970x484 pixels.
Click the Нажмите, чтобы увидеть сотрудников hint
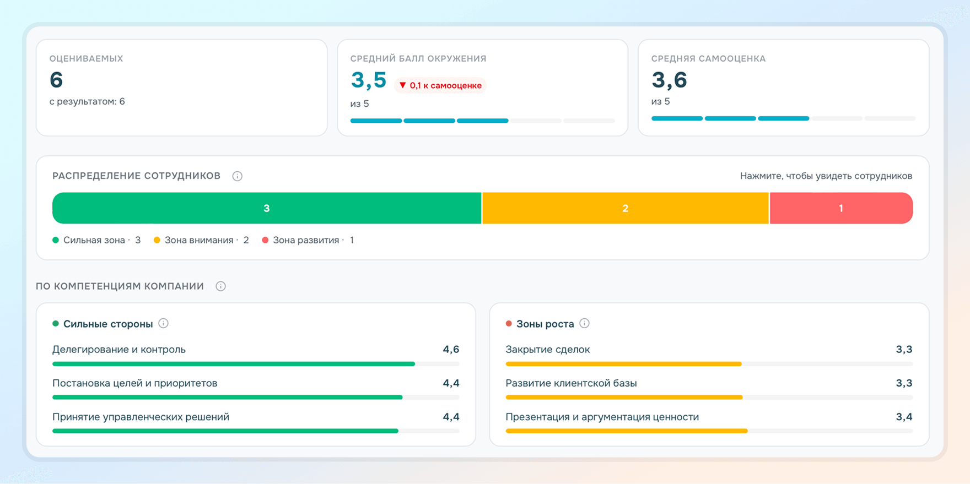pos(826,176)
